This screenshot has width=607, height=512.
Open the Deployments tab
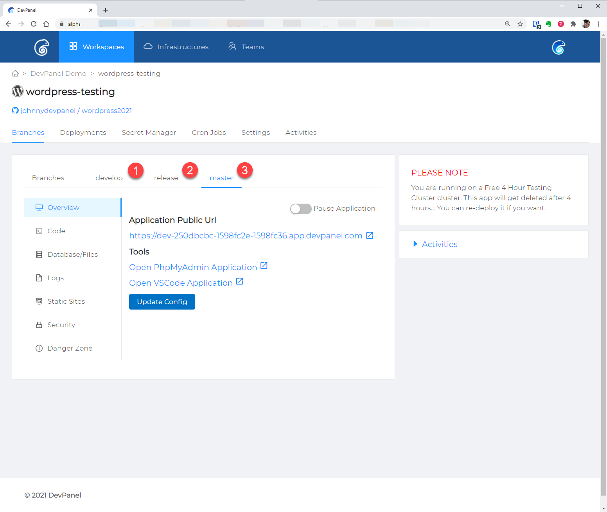[83, 132]
